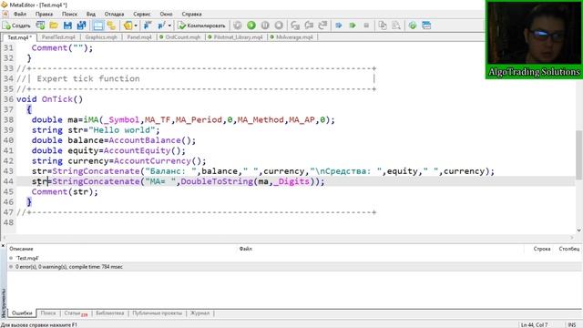Click the document search toolbar icon
Screen dimensions: 583x328
[396, 26]
